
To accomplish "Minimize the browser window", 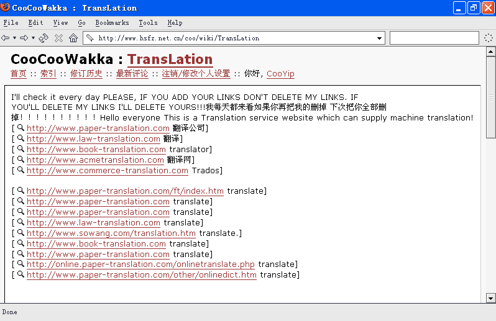I will (459, 8).
